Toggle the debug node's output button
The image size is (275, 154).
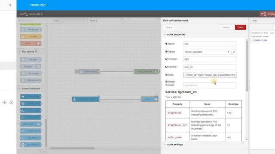(x=160, y=71)
